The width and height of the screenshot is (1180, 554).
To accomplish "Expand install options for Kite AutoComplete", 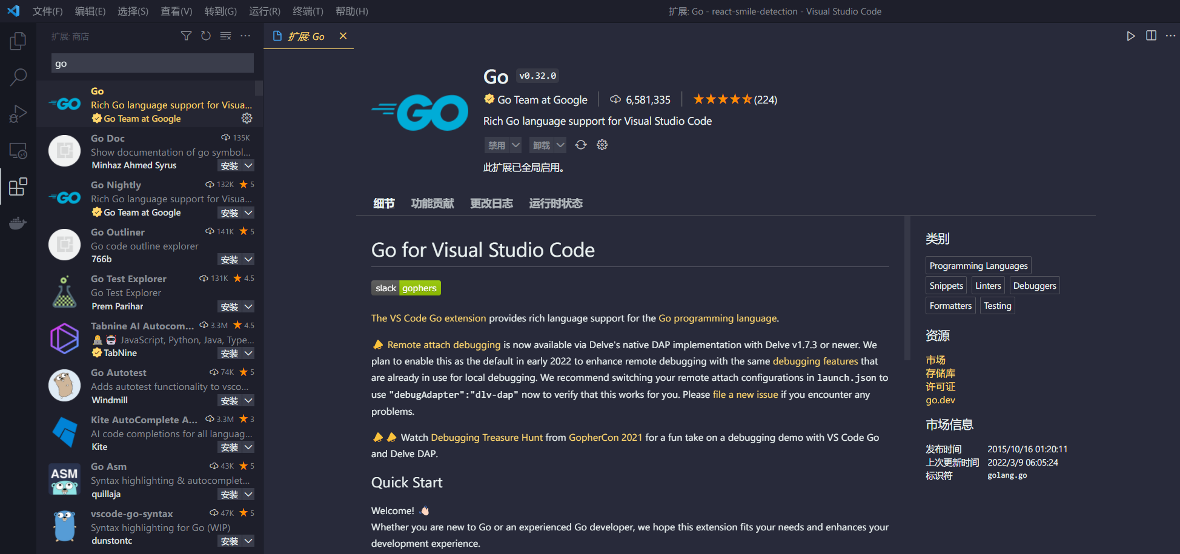I will [x=248, y=447].
